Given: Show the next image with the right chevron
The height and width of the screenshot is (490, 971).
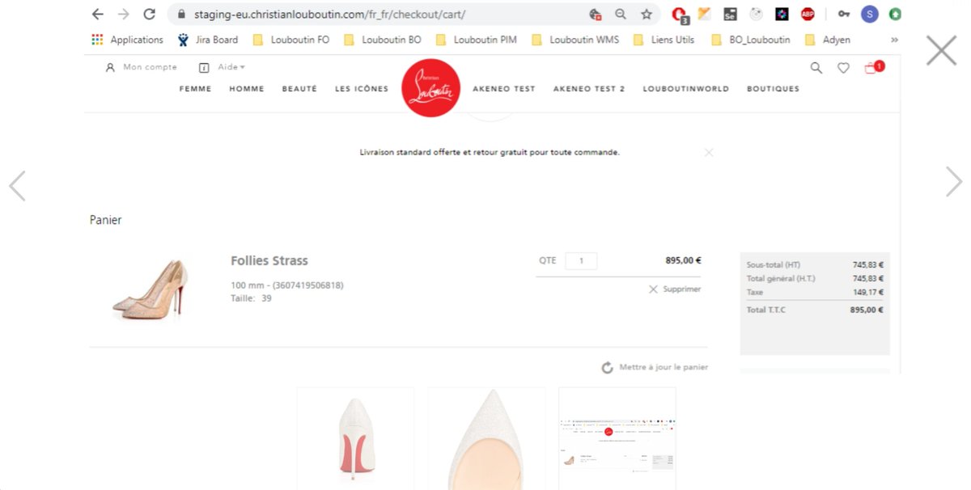Looking at the screenshot, I should [954, 182].
